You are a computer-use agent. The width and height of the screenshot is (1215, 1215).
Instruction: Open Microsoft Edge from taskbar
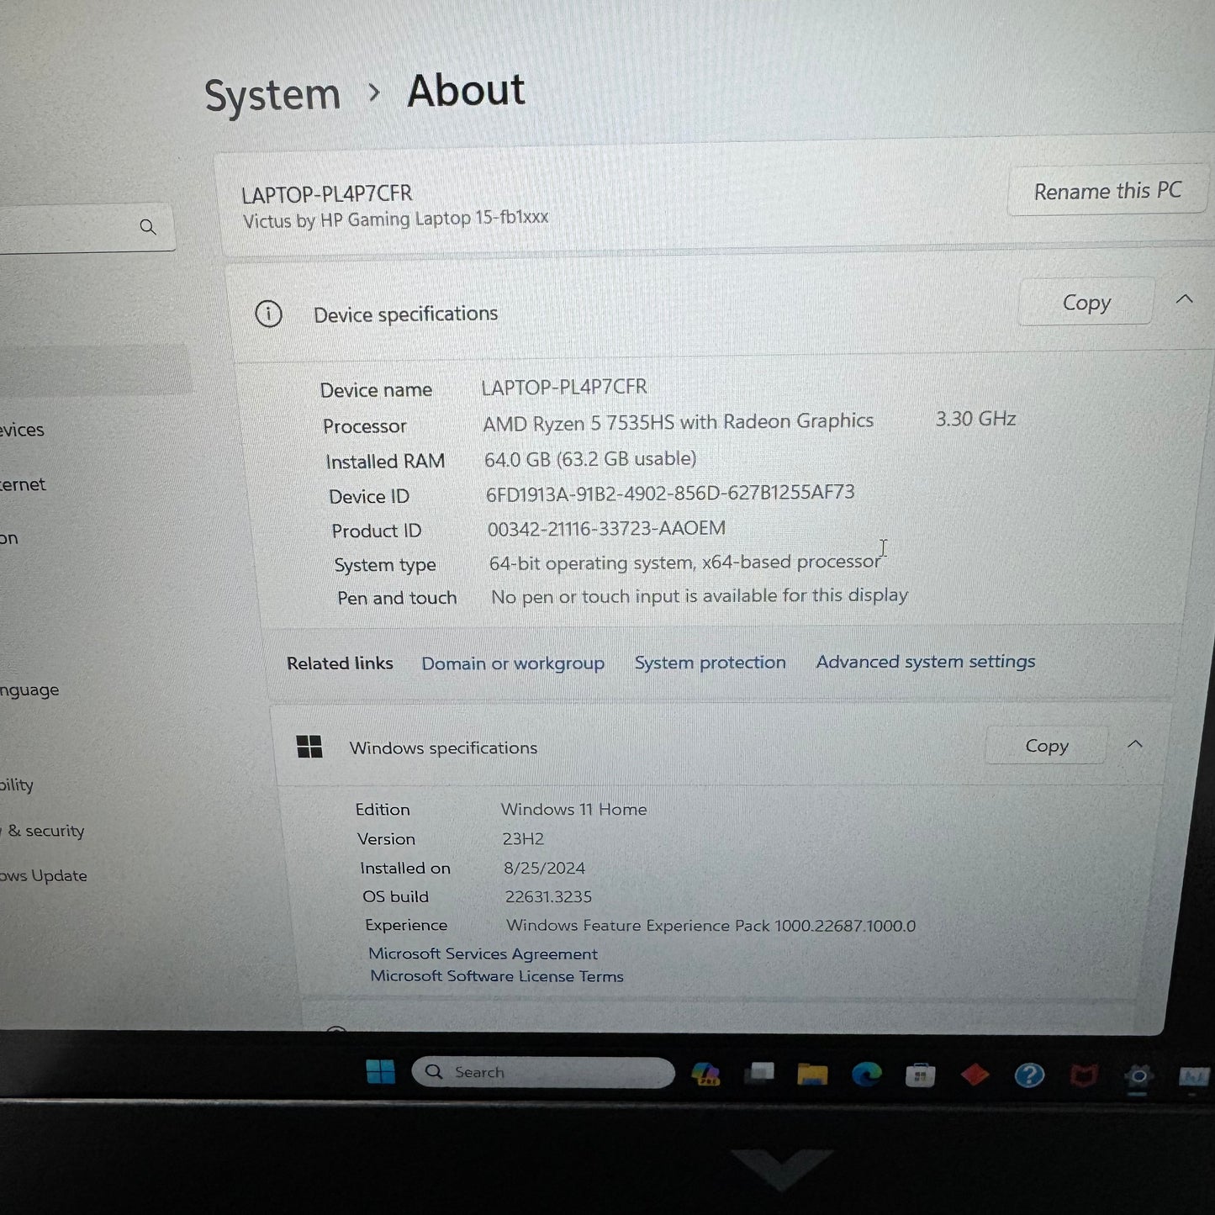point(867,1074)
